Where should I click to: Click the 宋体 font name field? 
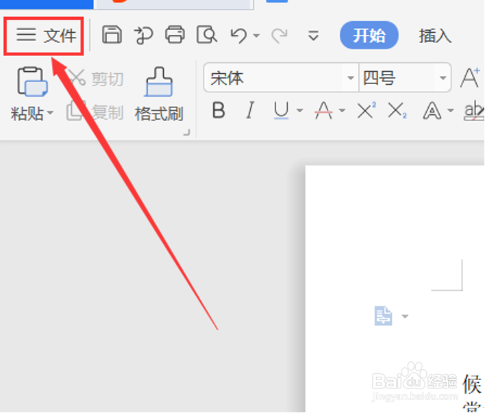(x=275, y=78)
